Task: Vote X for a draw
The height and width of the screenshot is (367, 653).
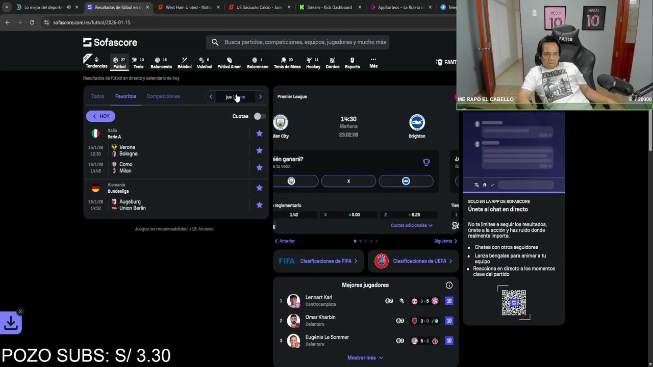Action: pyautogui.click(x=348, y=181)
